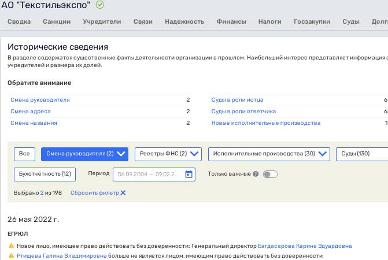Screen dimensions: 388x260
Task: Open Багдасарова Карина Эдуардовна profile link
Action: point(305,246)
